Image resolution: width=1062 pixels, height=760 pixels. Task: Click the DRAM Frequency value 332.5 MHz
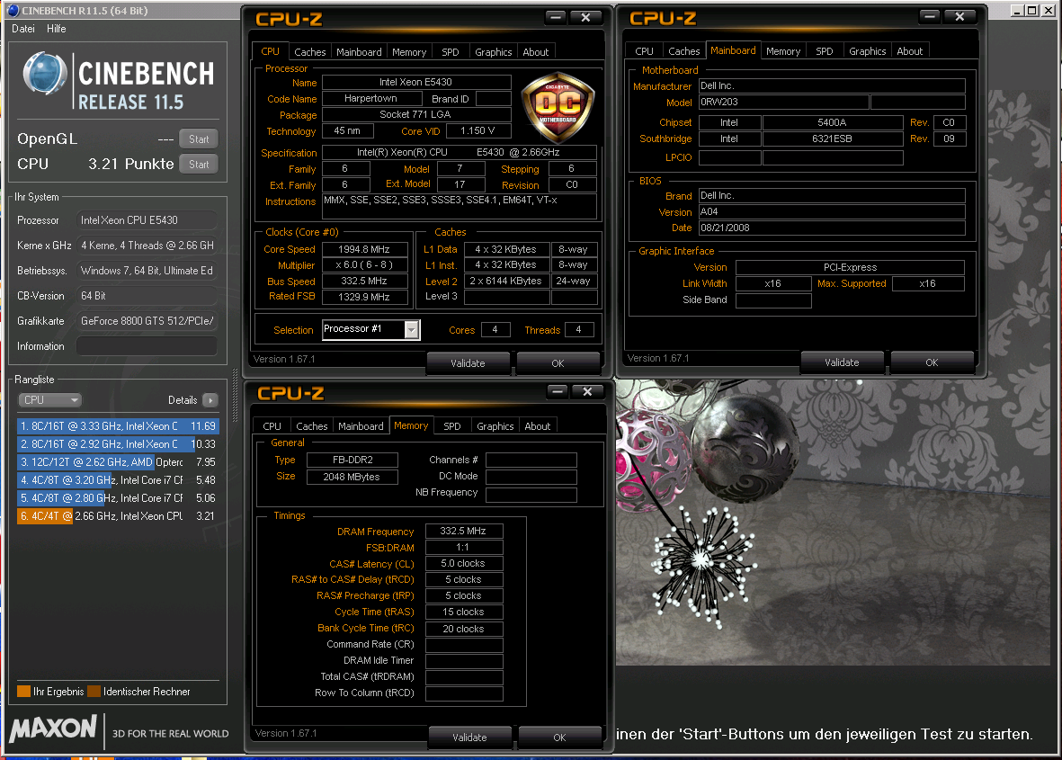pos(464,531)
